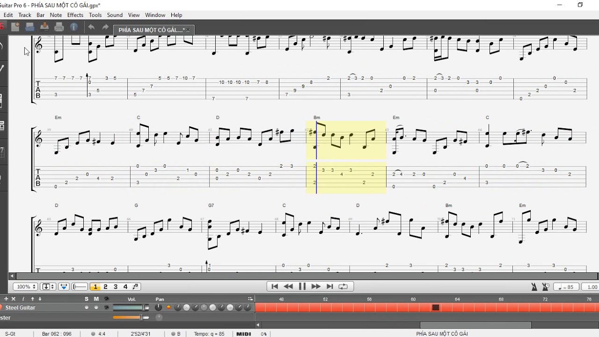Open the Tools menu
The width and height of the screenshot is (599, 337).
pyautogui.click(x=95, y=15)
